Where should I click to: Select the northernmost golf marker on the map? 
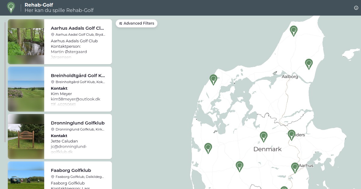coord(294,31)
